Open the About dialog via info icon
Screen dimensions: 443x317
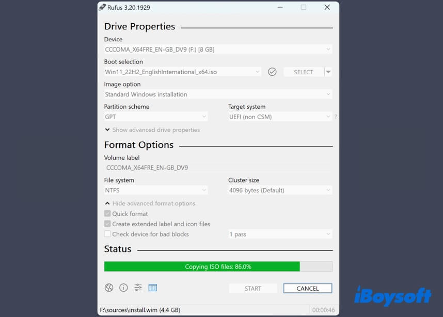click(123, 288)
